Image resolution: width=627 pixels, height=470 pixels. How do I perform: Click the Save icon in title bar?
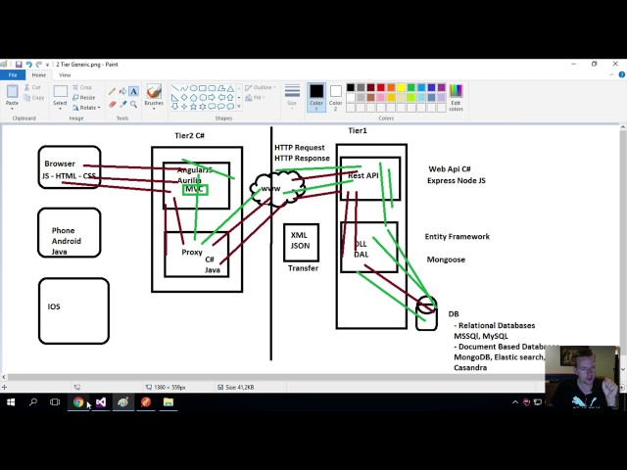click(19, 65)
